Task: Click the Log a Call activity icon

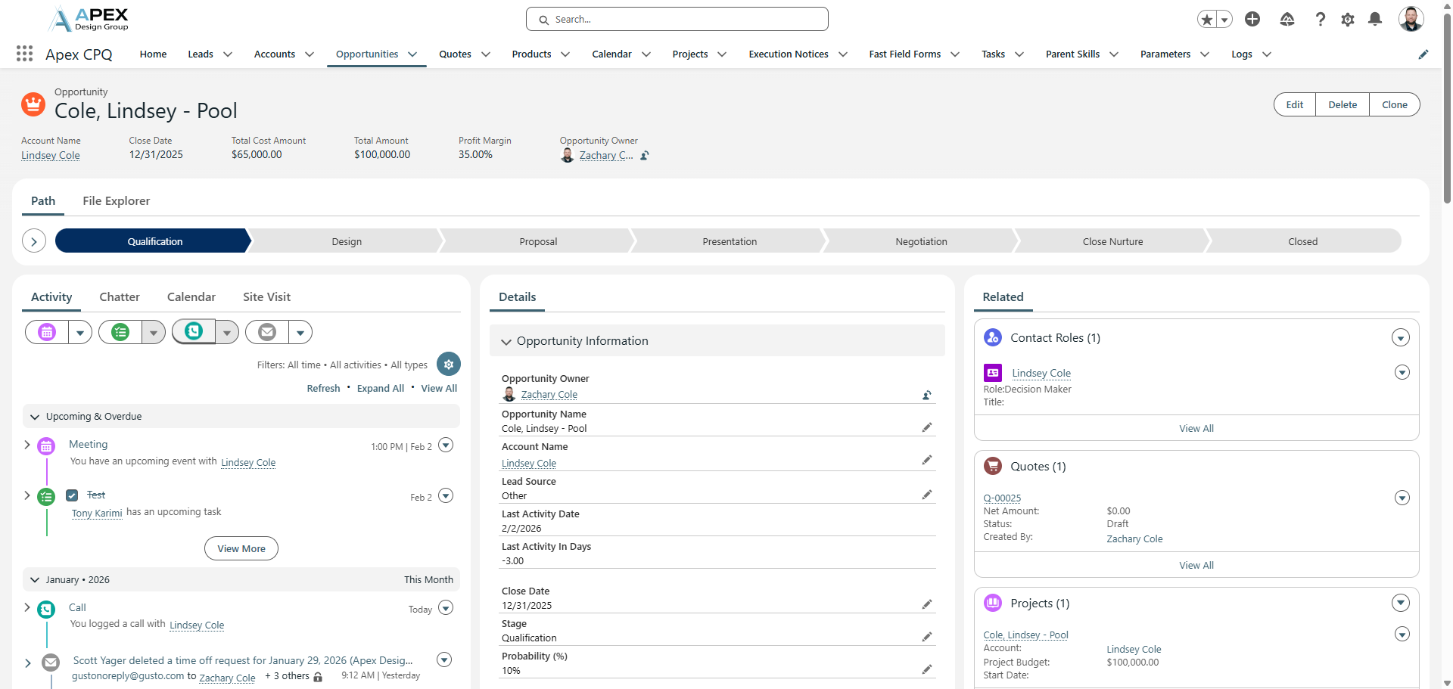Action: [x=194, y=332]
